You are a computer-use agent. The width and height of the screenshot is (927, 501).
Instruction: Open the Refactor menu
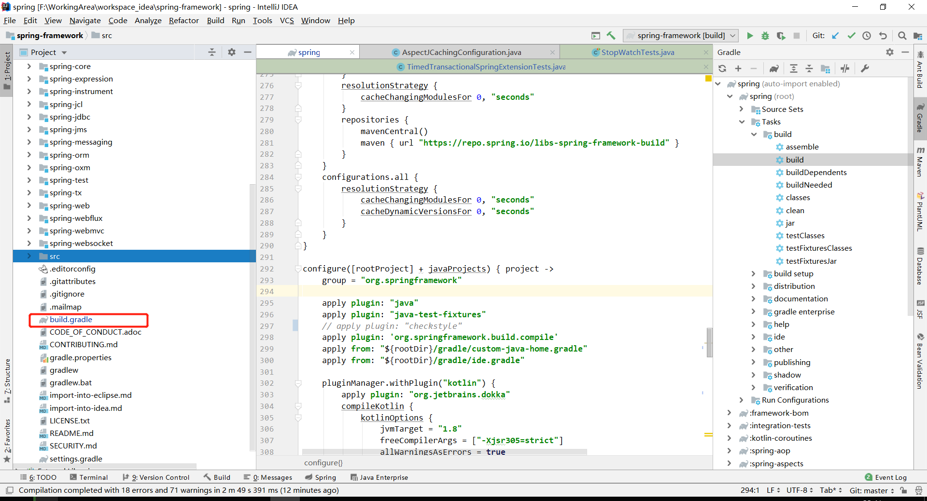184,20
